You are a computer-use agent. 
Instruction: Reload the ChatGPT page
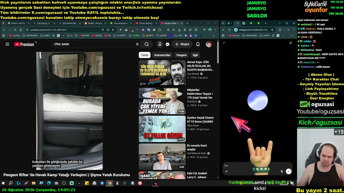(x=229, y=30)
